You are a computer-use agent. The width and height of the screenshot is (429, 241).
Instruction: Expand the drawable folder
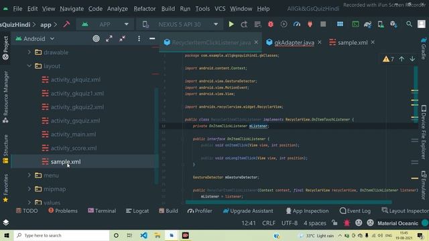29,52
